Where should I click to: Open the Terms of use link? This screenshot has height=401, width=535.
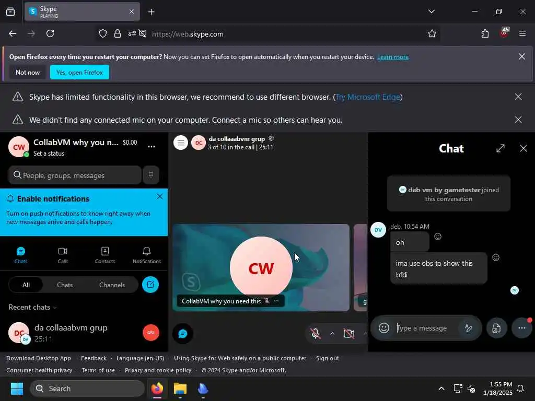pyautogui.click(x=98, y=370)
